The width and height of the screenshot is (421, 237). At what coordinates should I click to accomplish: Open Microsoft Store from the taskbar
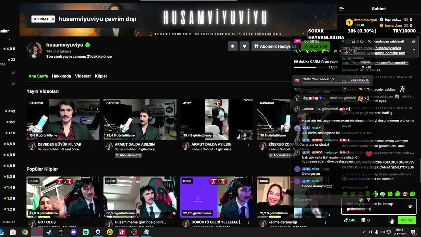coord(13,232)
